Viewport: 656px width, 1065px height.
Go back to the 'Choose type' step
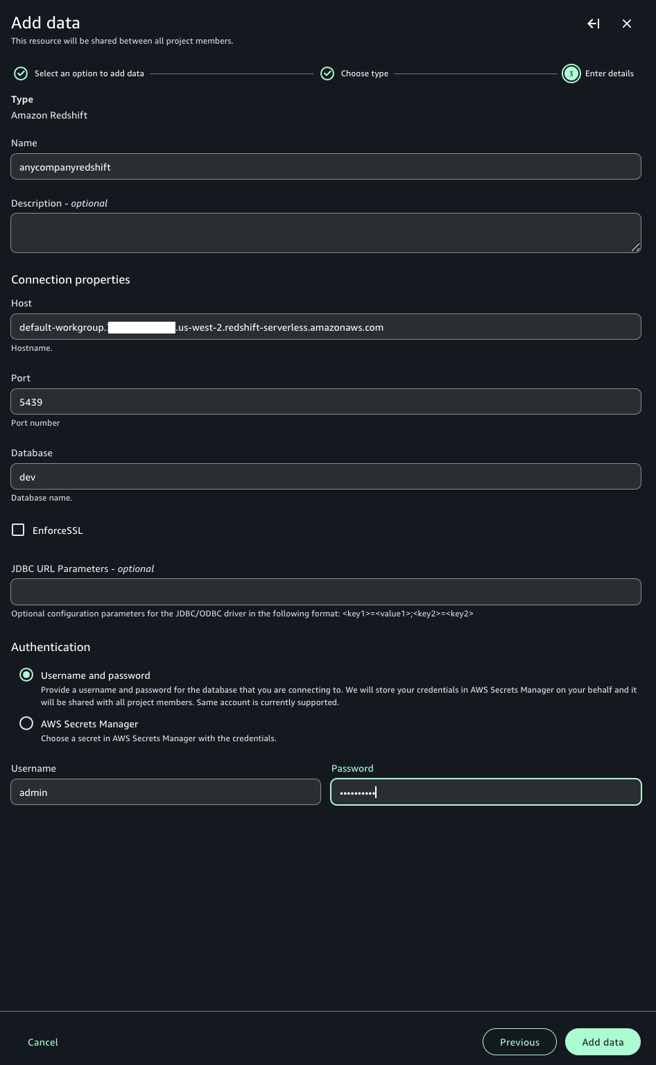click(x=364, y=73)
